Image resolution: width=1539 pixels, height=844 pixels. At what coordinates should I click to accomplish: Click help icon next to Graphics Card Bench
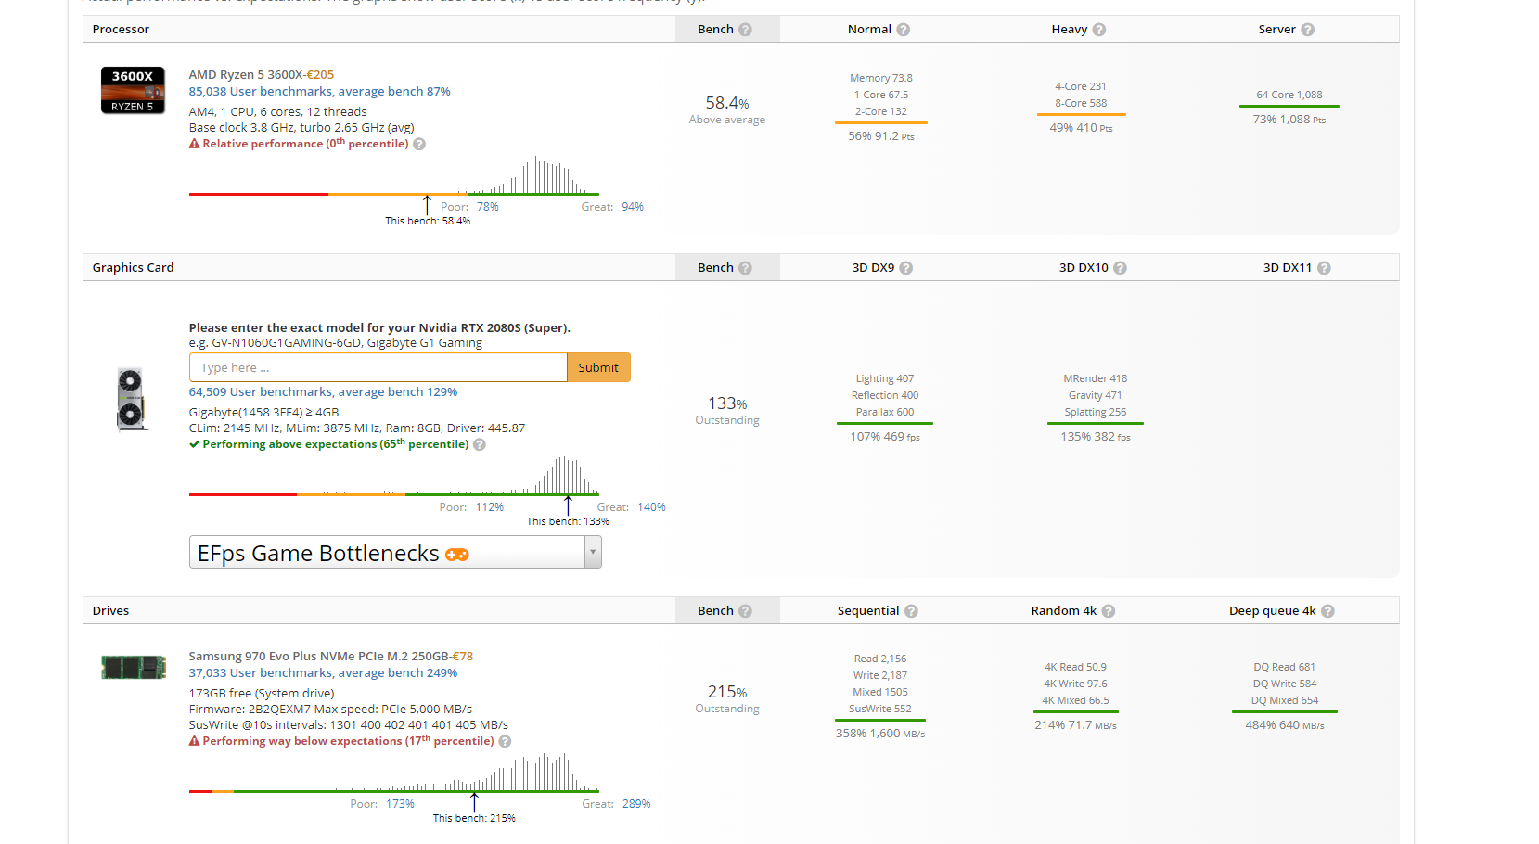coord(745,268)
